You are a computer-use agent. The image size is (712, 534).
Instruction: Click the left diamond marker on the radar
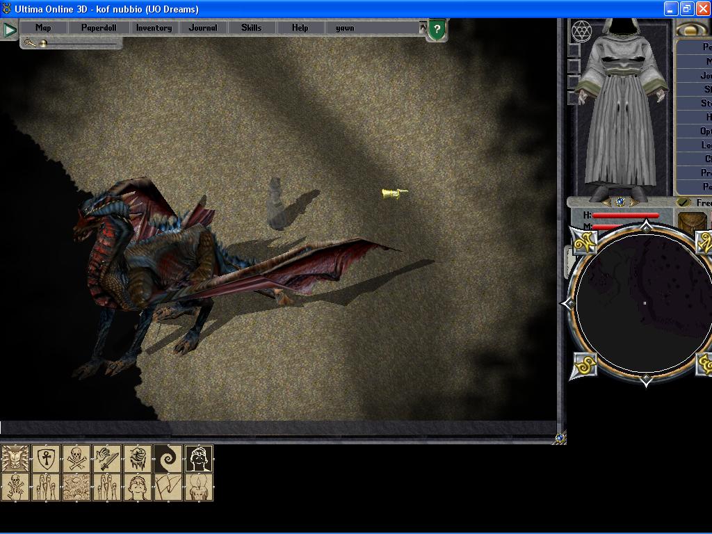click(569, 303)
